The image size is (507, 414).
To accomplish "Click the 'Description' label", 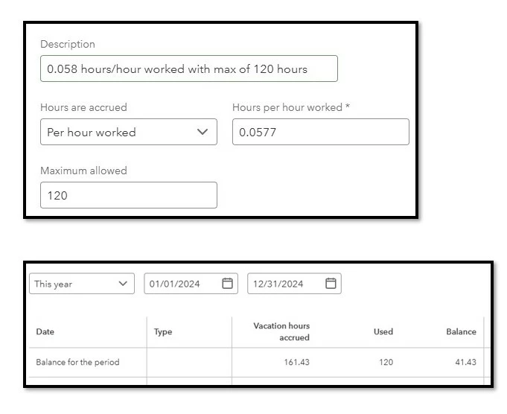I will (68, 45).
